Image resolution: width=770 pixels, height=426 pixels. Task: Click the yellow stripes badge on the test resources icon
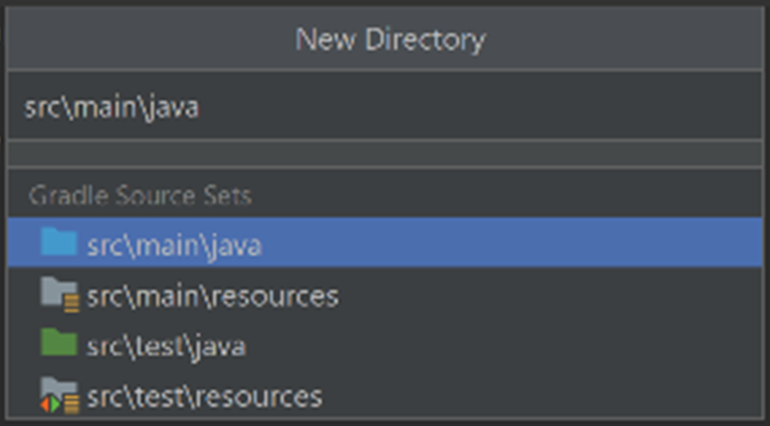[72, 405]
